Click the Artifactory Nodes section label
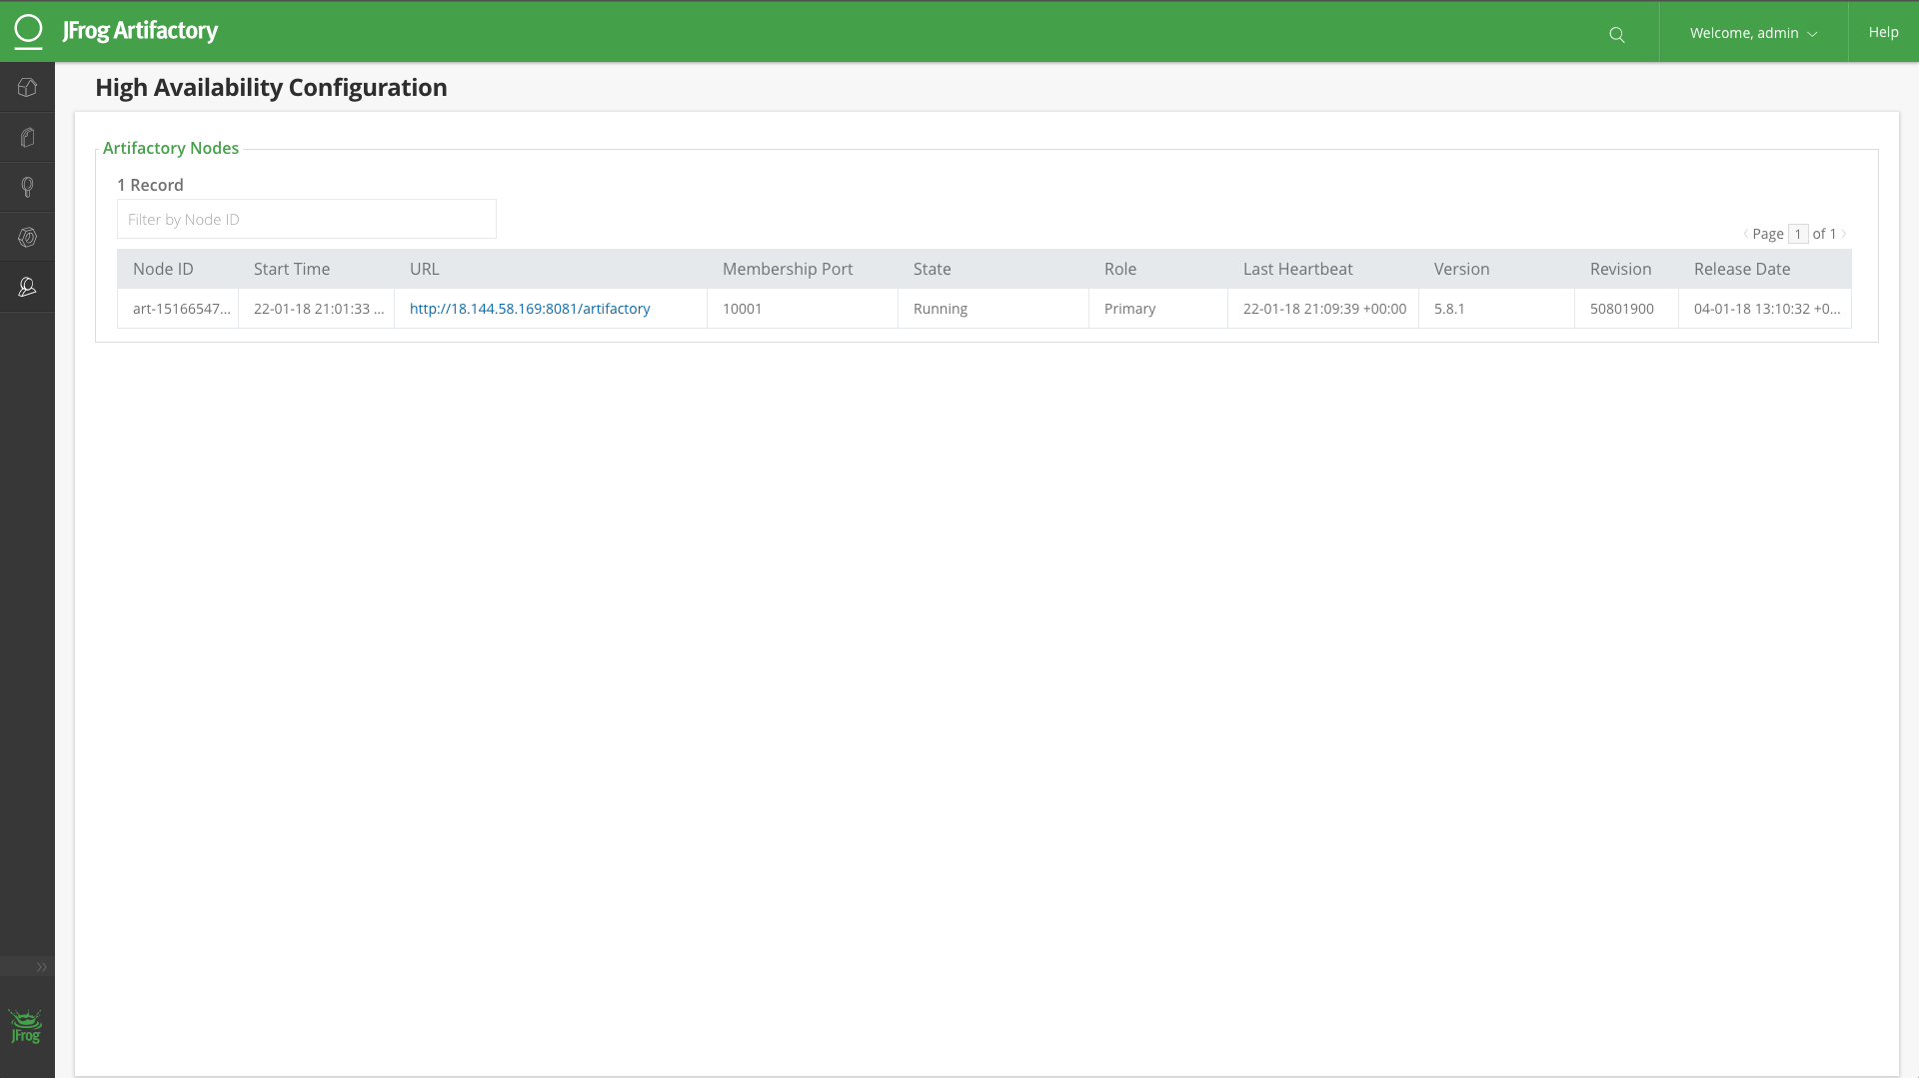1919x1078 pixels. click(170, 148)
